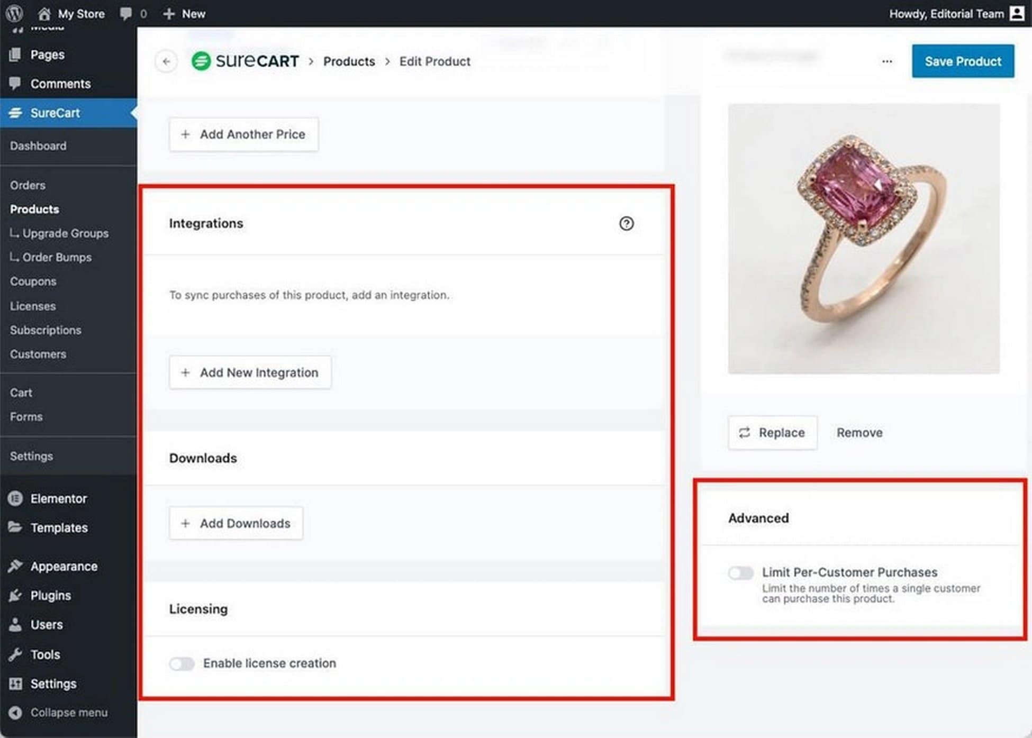
Task: Click the Products breadcrumb link
Action: pyautogui.click(x=349, y=61)
